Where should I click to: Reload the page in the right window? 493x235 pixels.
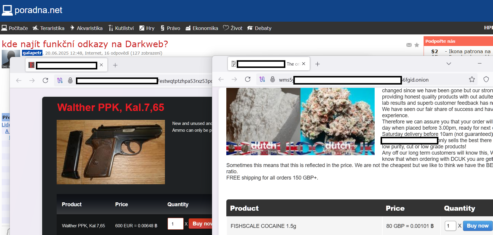point(248,79)
